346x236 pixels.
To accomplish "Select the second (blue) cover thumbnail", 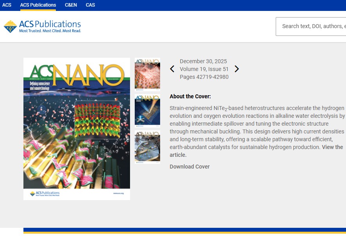I will point(147,111).
